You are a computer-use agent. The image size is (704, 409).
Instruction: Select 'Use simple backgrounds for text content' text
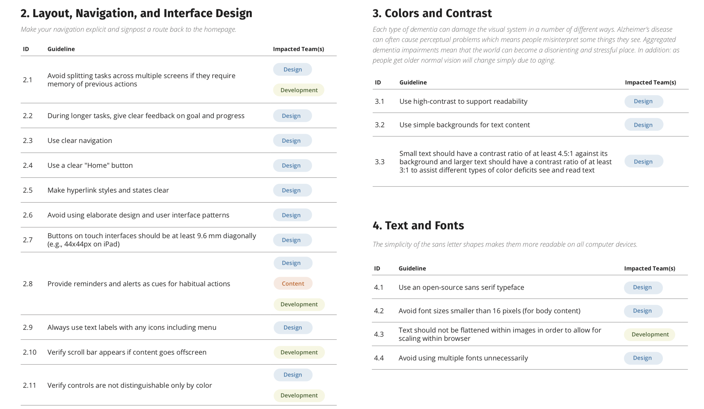point(464,125)
